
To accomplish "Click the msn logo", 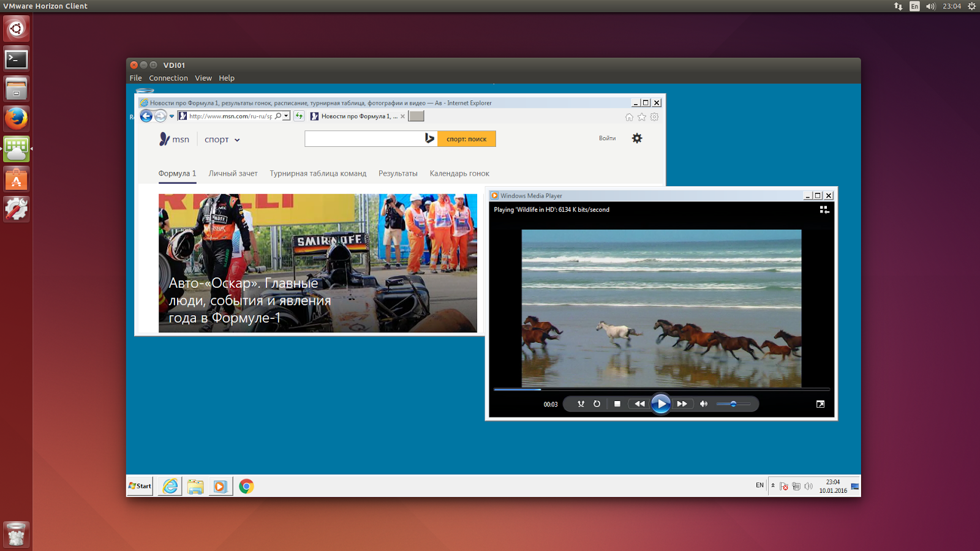I will (x=174, y=139).
